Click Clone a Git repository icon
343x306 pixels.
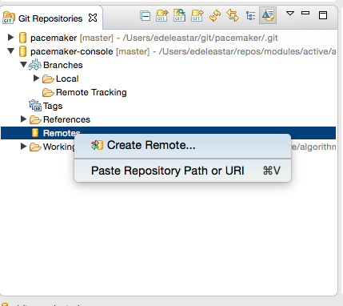pos(179,15)
